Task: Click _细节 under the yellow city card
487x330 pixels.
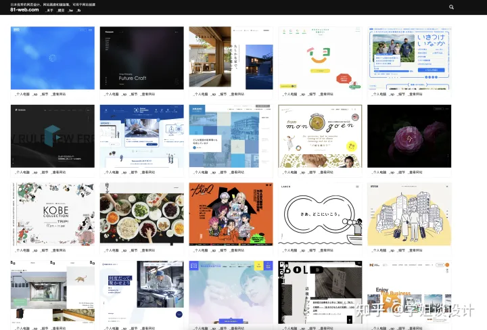Action: pos(401,250)
